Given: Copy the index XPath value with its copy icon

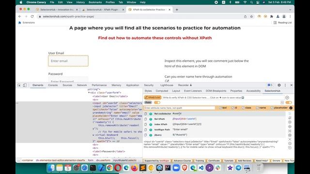Looking at the screenshot, I should click(x=145, y=124).
